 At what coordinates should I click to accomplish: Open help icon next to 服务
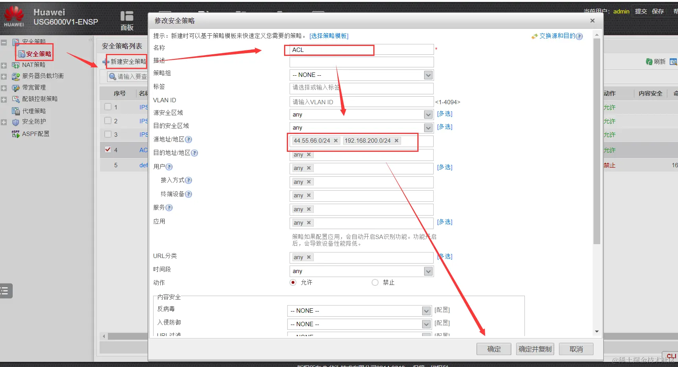pos(169,208)
